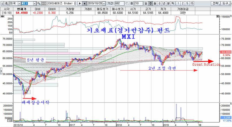The height and width of the screenshot is (127, 232).
Task: Click the [16:10] time cell
Action: click(x=7, y=13)
